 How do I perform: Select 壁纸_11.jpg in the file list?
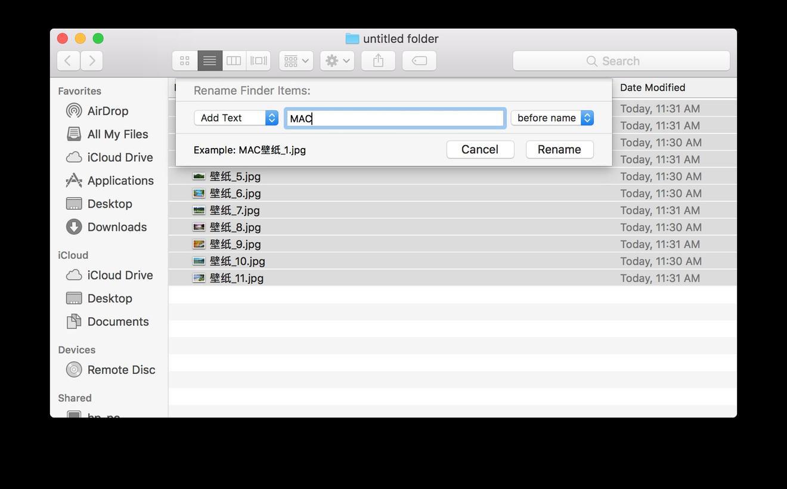237,278
